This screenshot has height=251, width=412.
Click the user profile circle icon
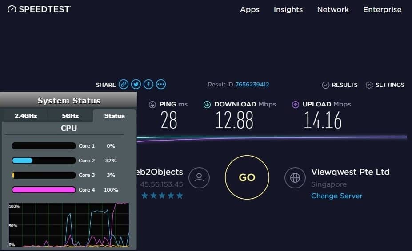click(x=199, y=177)
